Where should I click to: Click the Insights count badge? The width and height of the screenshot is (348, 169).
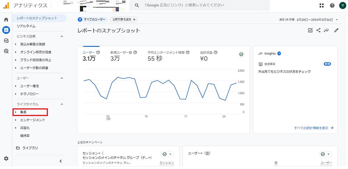279,53
